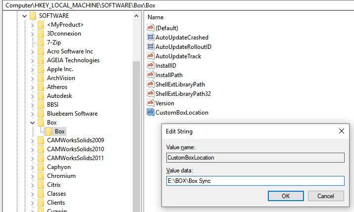Select the Version value name
Viewport: 354px width, 212px height.
(x=165, y=103)
